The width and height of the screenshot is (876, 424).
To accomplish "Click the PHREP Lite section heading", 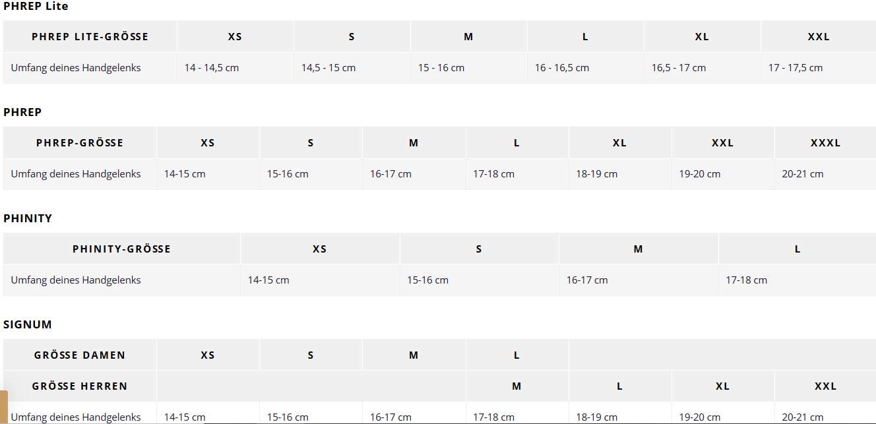I will point(36,6).
